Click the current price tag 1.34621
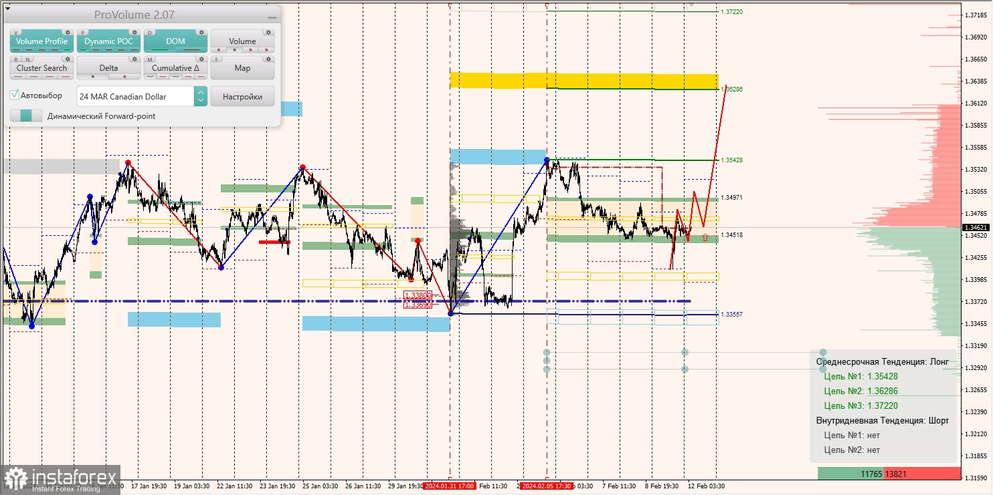Image resolution: width=993 pixels, height=495 pixels. coord(976,228)
